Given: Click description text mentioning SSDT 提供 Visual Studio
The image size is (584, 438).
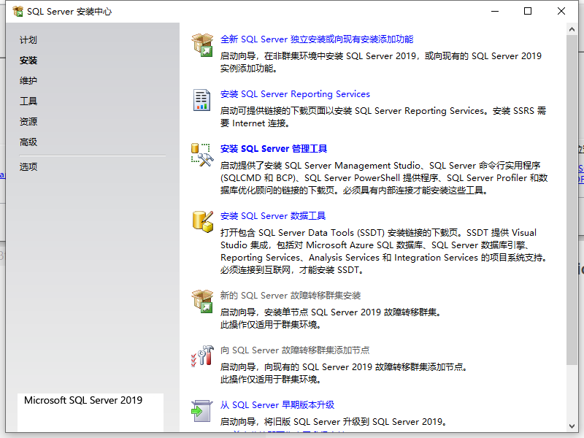Looking at the screenshot, I should (384, 251).
